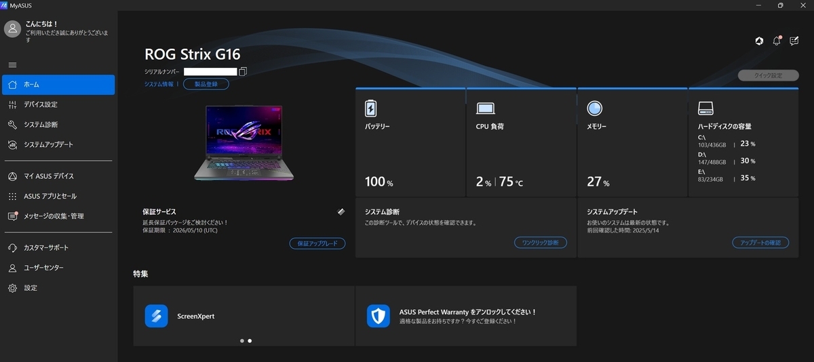Viewport: 814px width, 362px height.
Task: Click the アップデートの確認 button
Action: 760,243
